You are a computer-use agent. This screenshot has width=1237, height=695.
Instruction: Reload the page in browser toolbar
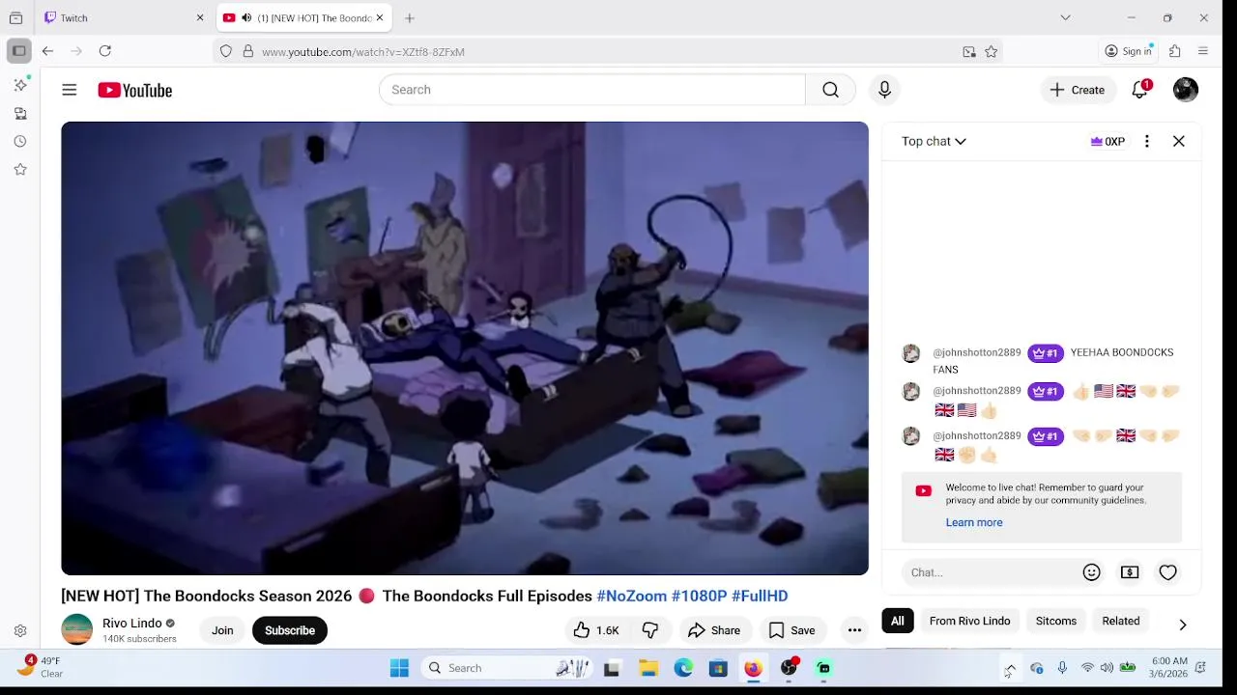pyautogui.click(x=104, y=51)
